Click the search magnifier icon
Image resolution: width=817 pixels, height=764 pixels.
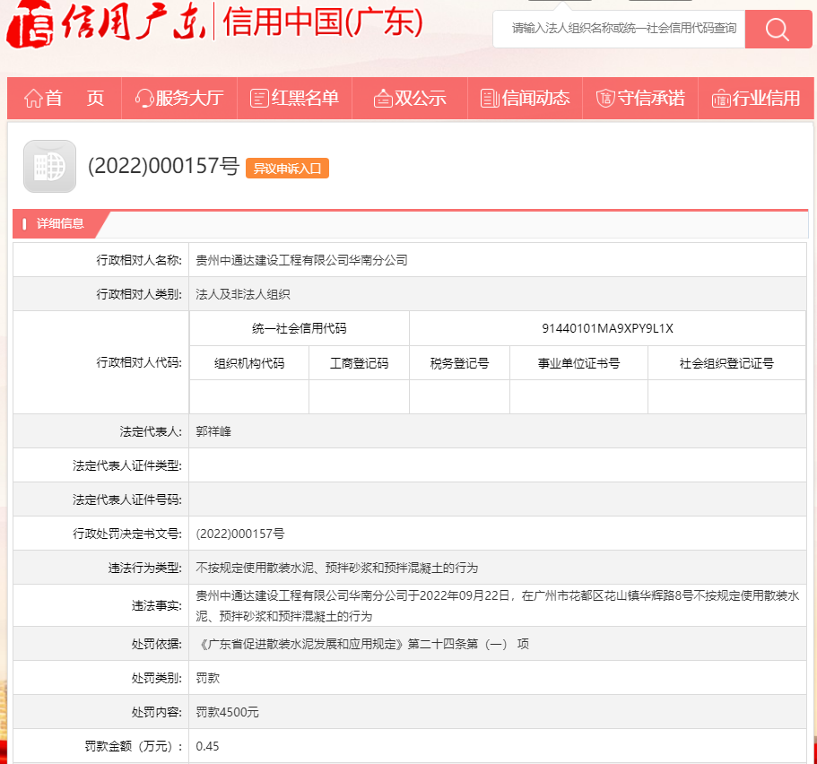tap(777, 29)
